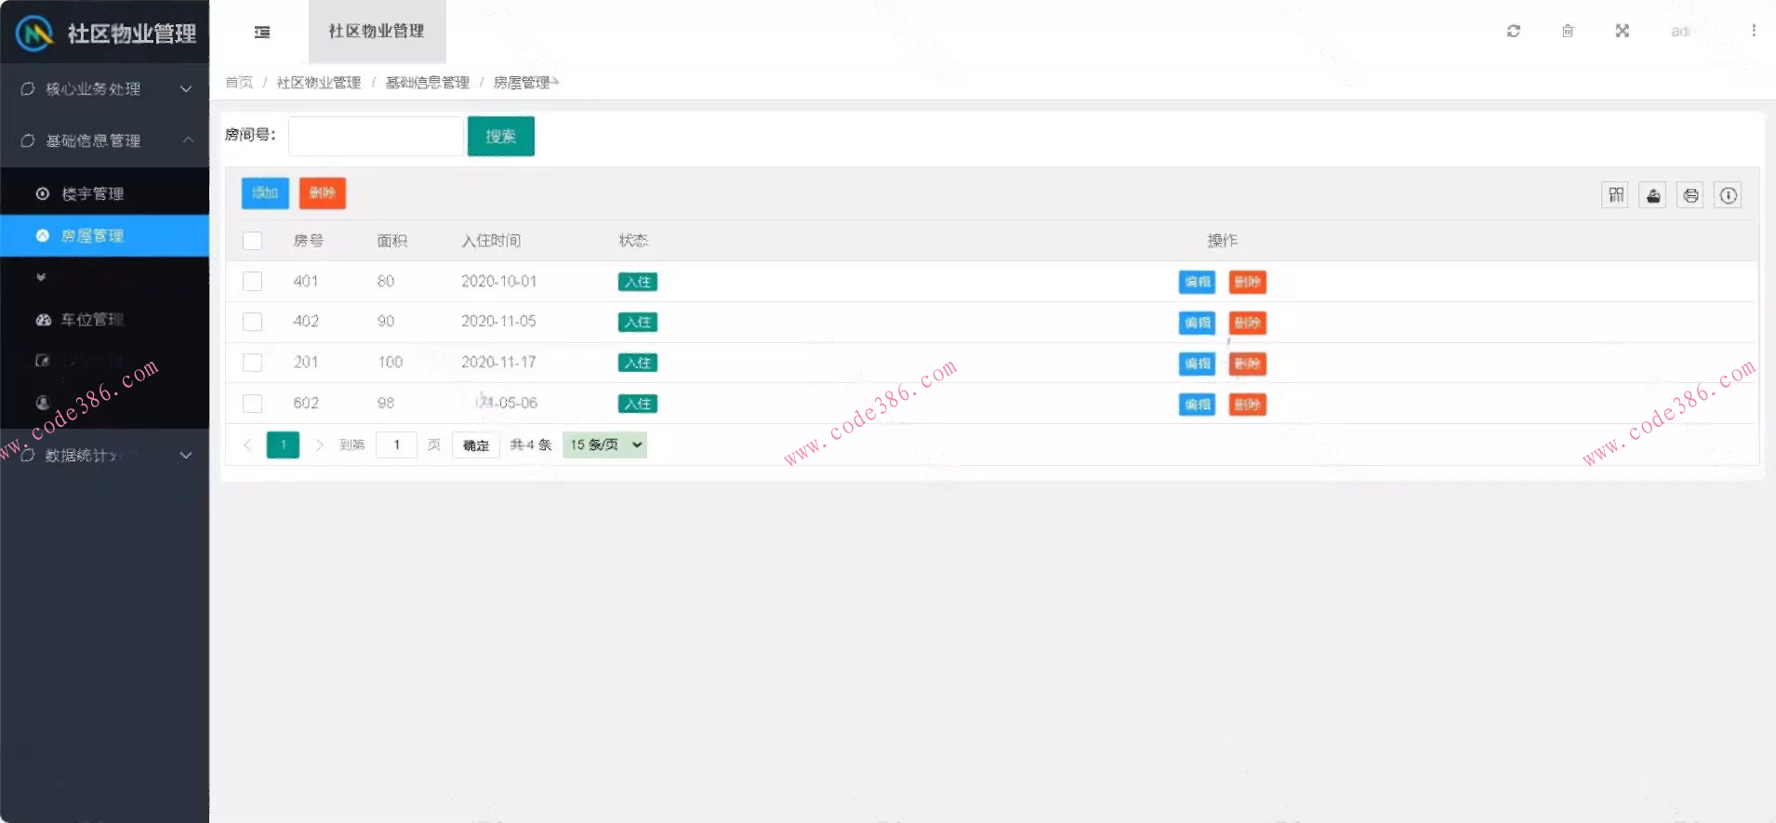Toggle the sidebar collapse icon

pyautogui.click(x=262, y=32)
